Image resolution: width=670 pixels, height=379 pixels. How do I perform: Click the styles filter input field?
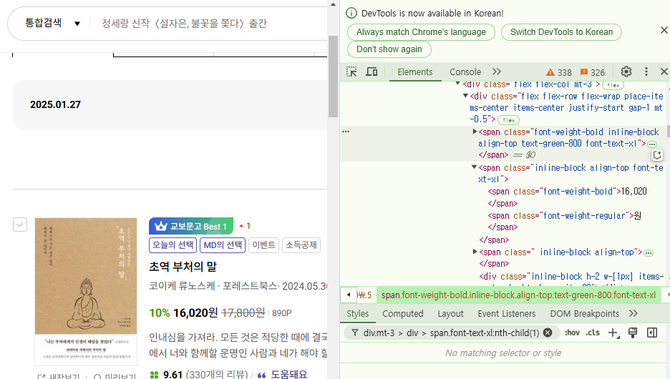(451, 333)
